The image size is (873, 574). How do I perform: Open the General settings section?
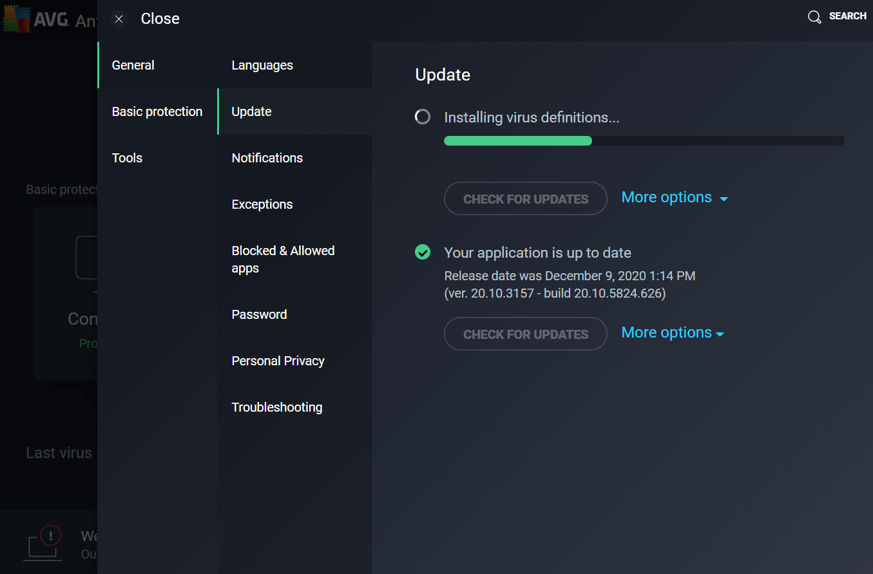pyautogui.click(x=133, y=65)
